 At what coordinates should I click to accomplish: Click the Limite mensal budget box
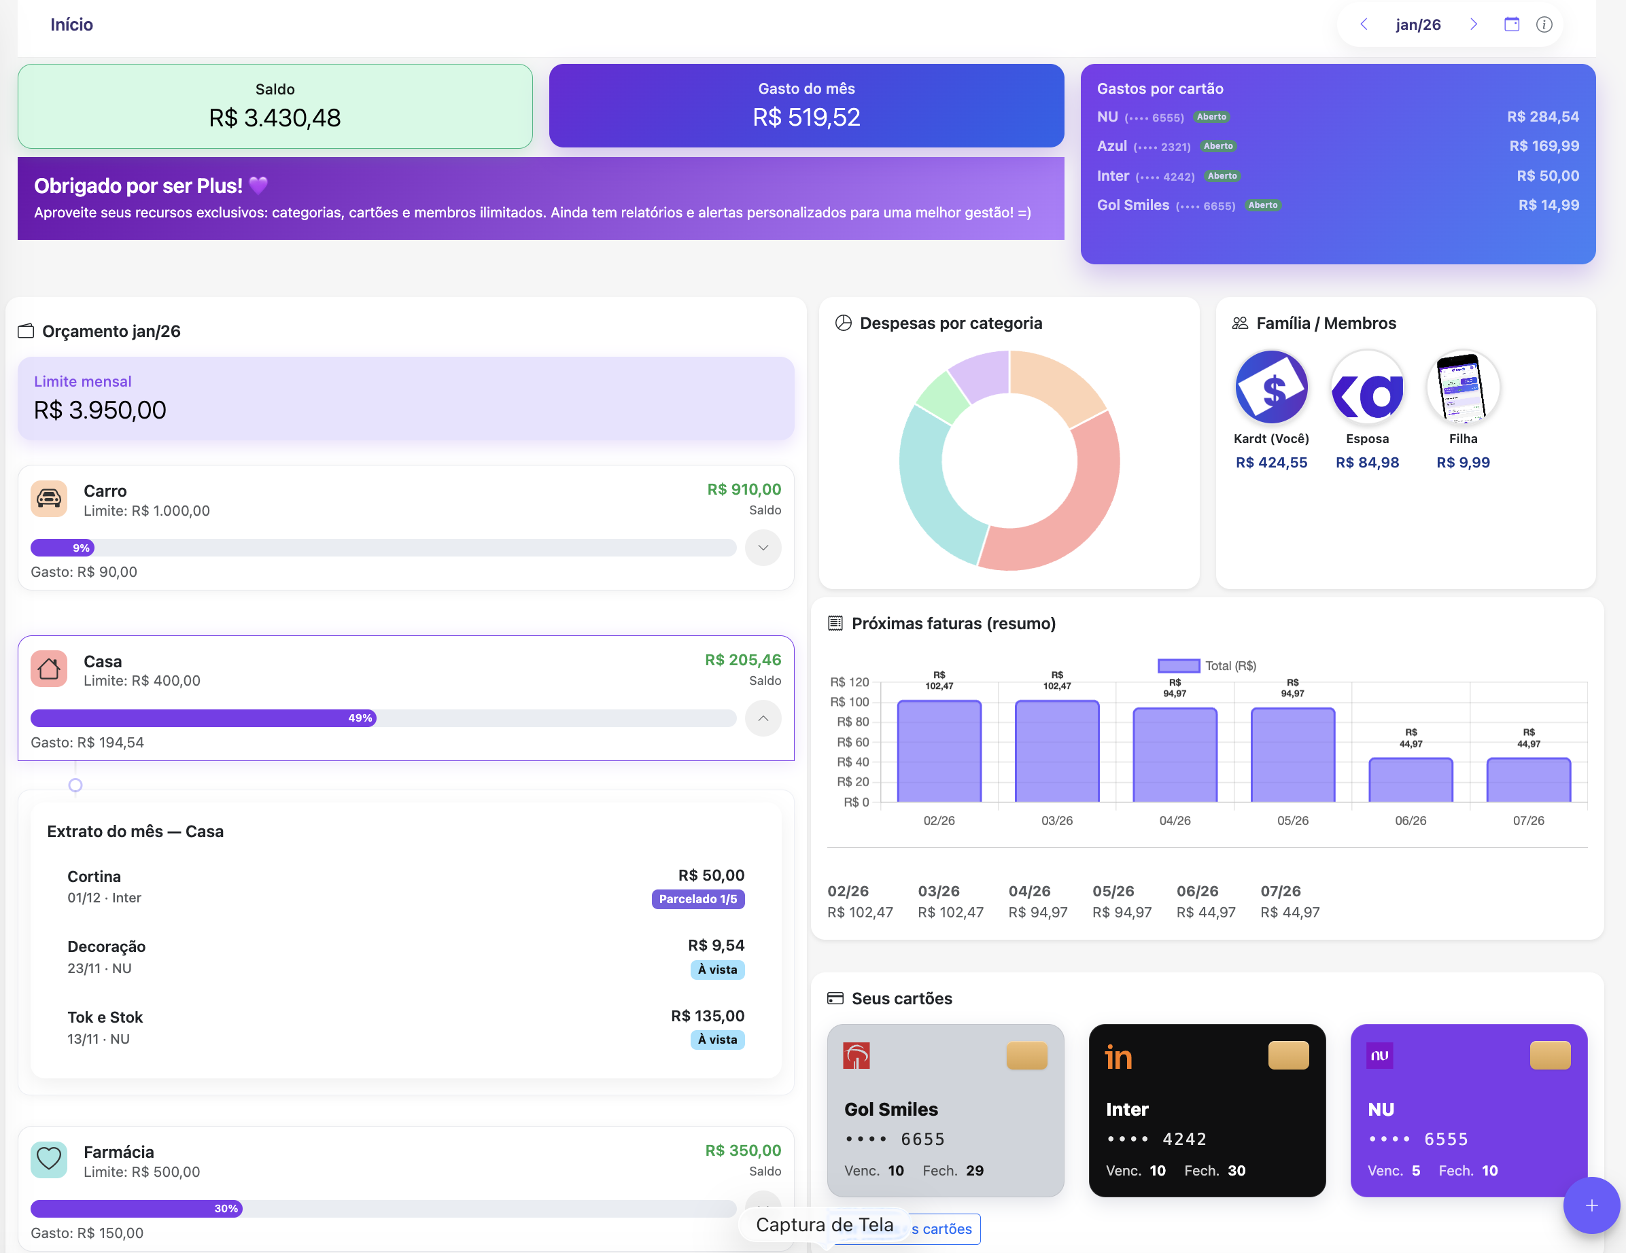click(406, 398)
